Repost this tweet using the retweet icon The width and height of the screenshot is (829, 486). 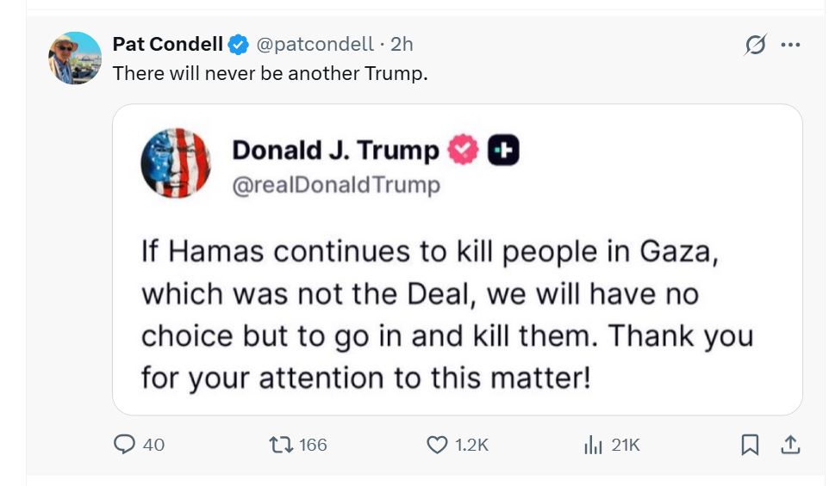281,444
